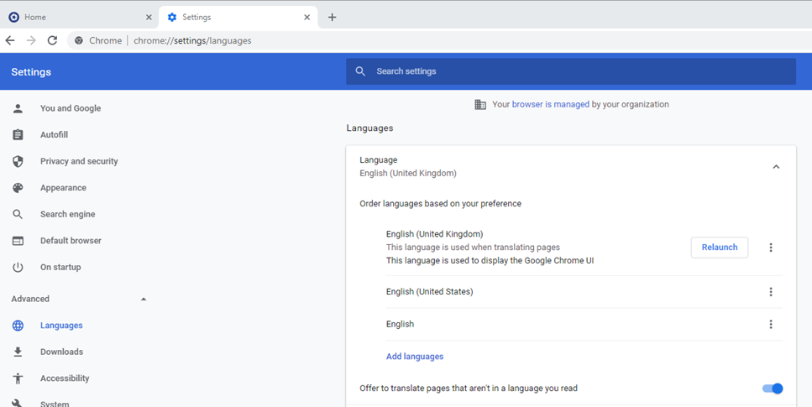
Task: Click the Relaunch button
Action: (720, 248)
